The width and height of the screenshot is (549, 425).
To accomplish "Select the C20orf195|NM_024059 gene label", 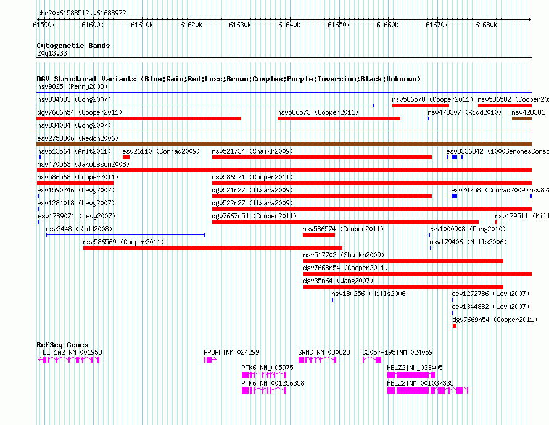I will (397, 353).
